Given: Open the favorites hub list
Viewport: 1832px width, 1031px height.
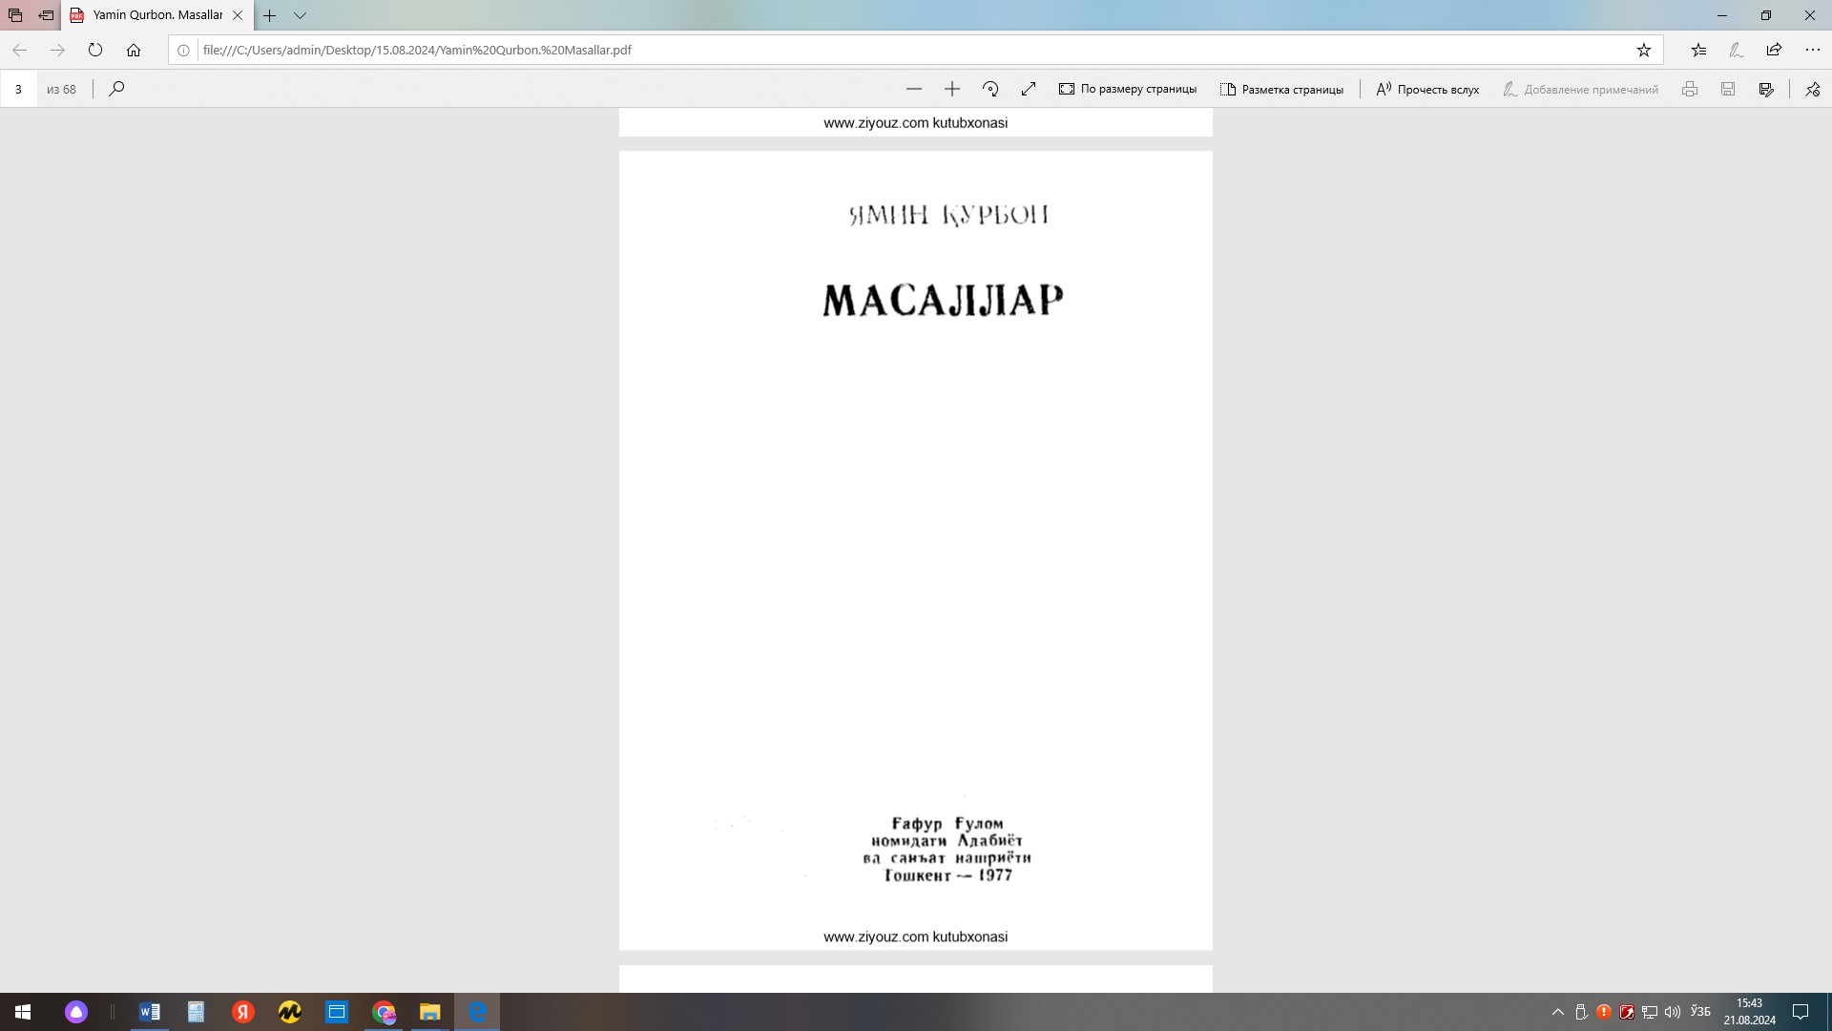Looking at the screenshot, I should click(x=1698, y=50).
